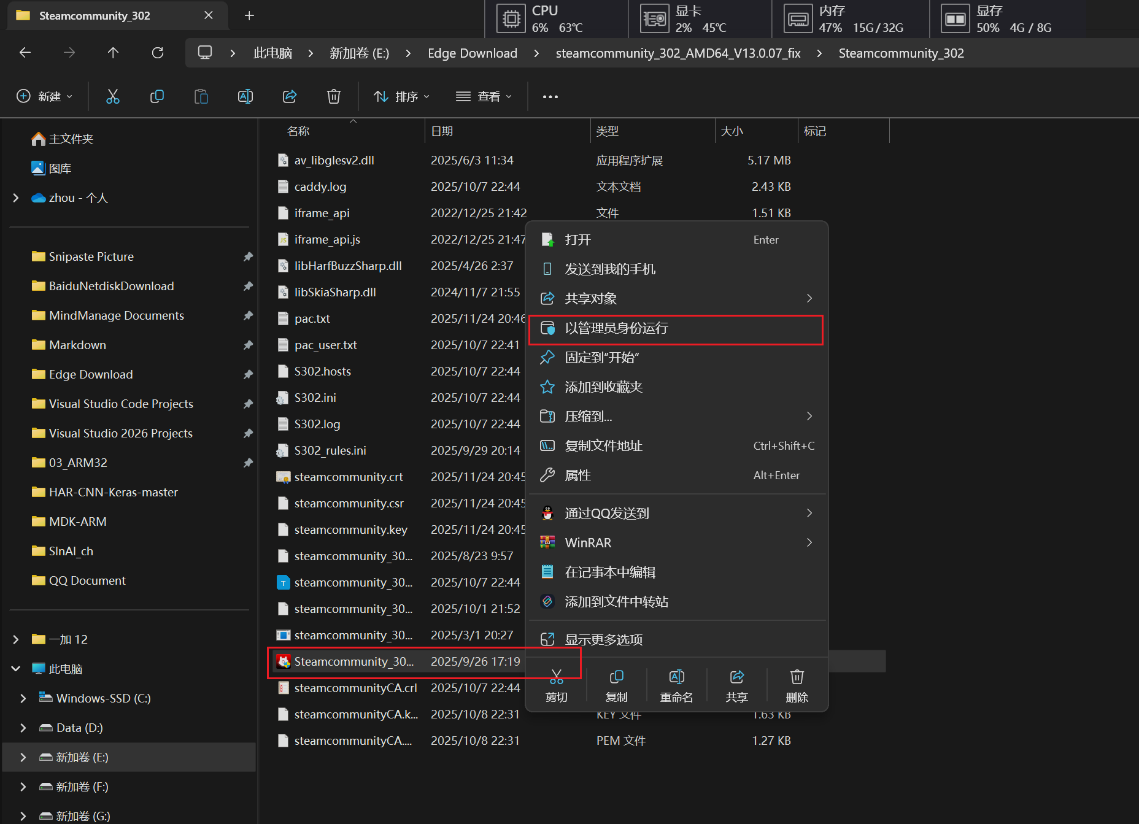
Task: Click Cut (剪切) at the context menu bottom
Action: pyautogui.click(x=557, y=686)
